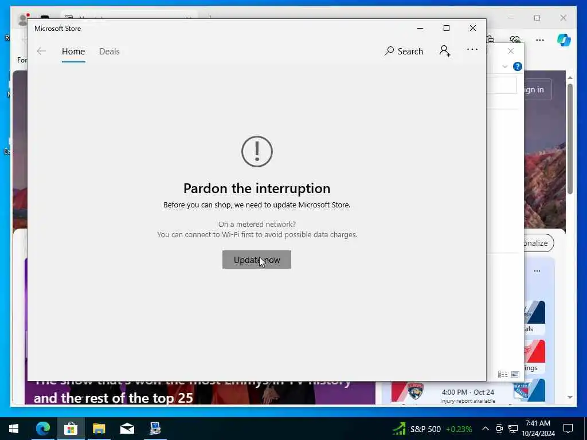This screenshot has height=440, width=587.
Task: Click the blue help question mark icon
Action: [518, 66]
